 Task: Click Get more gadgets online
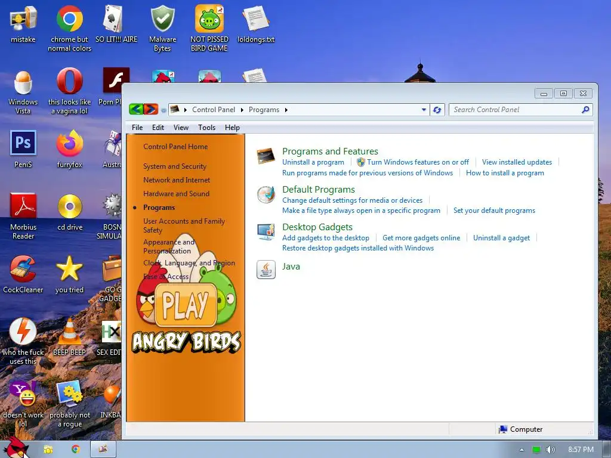tap(421, 237)
